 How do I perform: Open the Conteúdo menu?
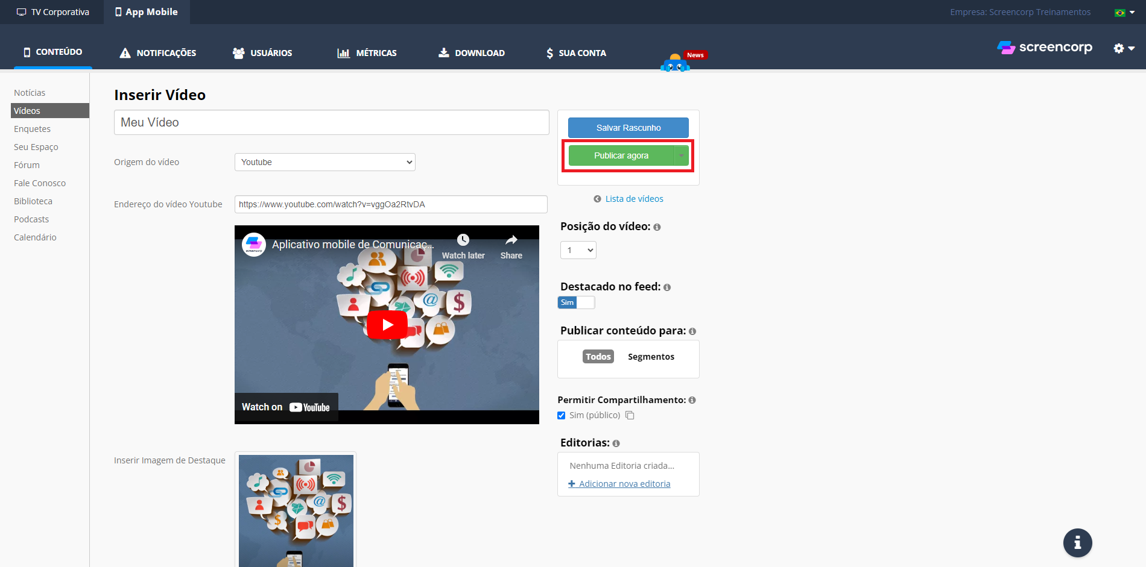[x=52, y=52]
